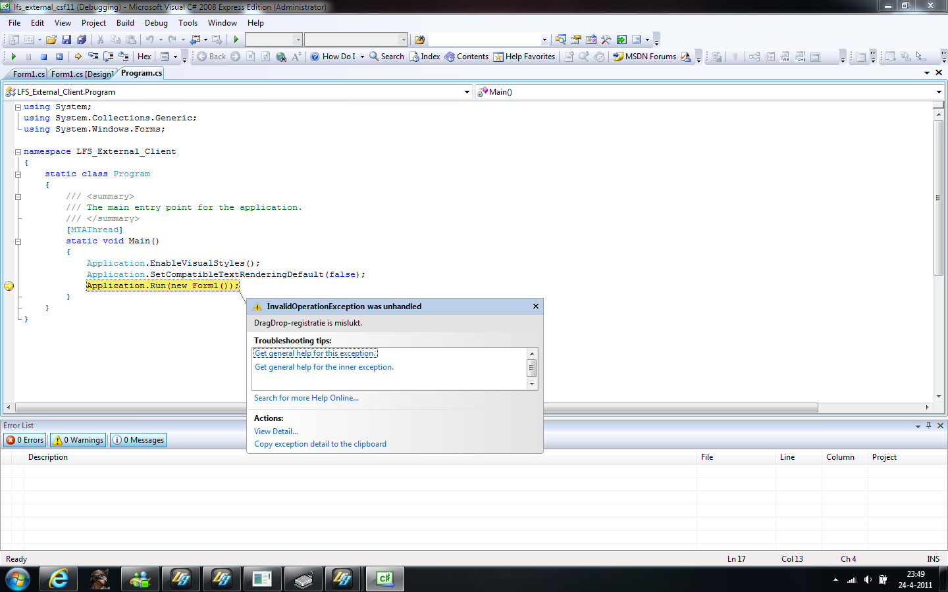Collapse the using directives region
The height and width of the screenshot is (592, 948).
point(18,107)
